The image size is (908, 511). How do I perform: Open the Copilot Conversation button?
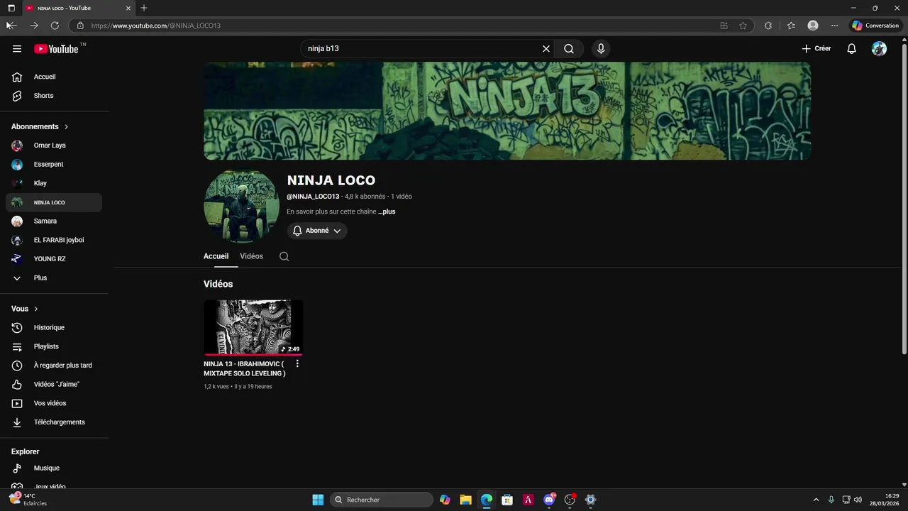tap(875, 26)
